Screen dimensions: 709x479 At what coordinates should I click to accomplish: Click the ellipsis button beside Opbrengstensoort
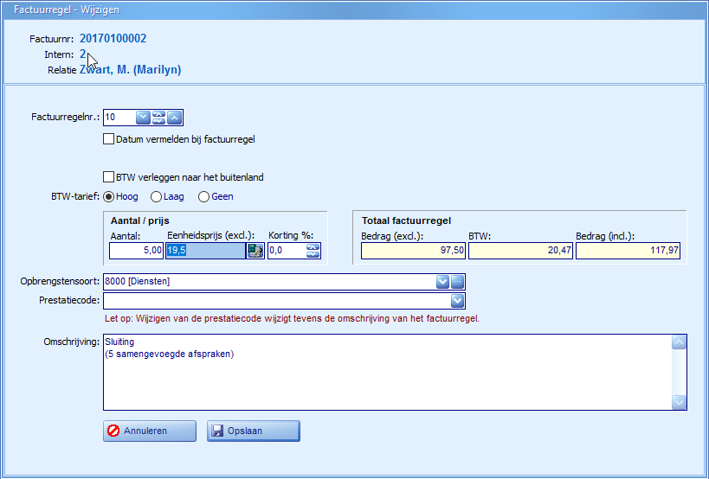(458, 281)
